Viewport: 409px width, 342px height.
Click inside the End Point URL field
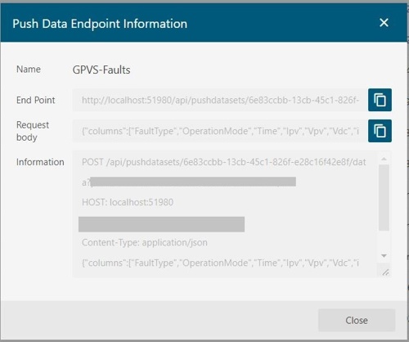[220, 100]
